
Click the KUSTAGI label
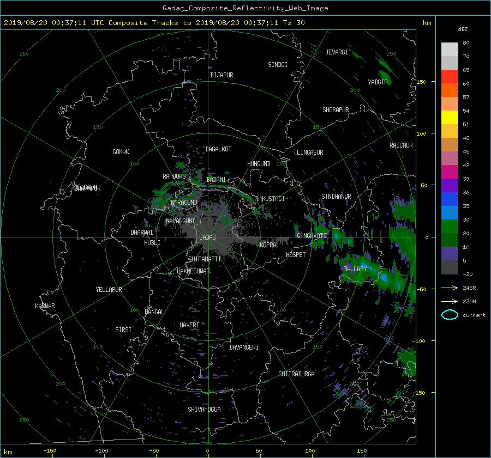click(x=273, y=199)
